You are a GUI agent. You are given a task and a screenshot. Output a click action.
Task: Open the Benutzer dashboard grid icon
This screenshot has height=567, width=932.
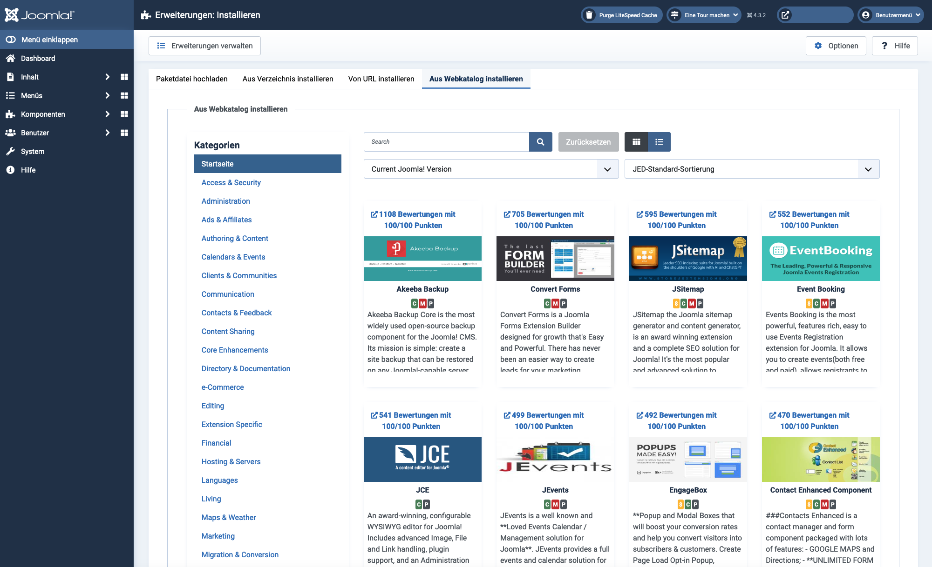[x=124, y=133]
